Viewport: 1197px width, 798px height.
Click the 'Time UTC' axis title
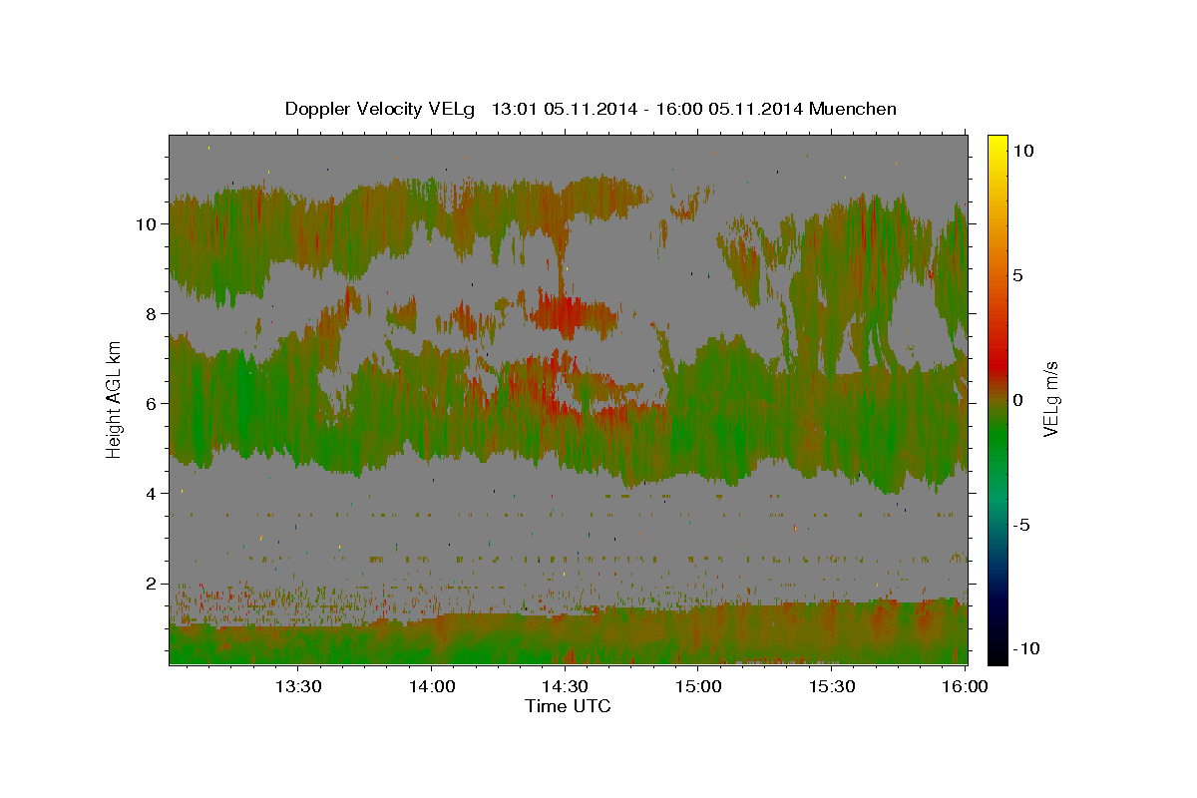(569, 707)
